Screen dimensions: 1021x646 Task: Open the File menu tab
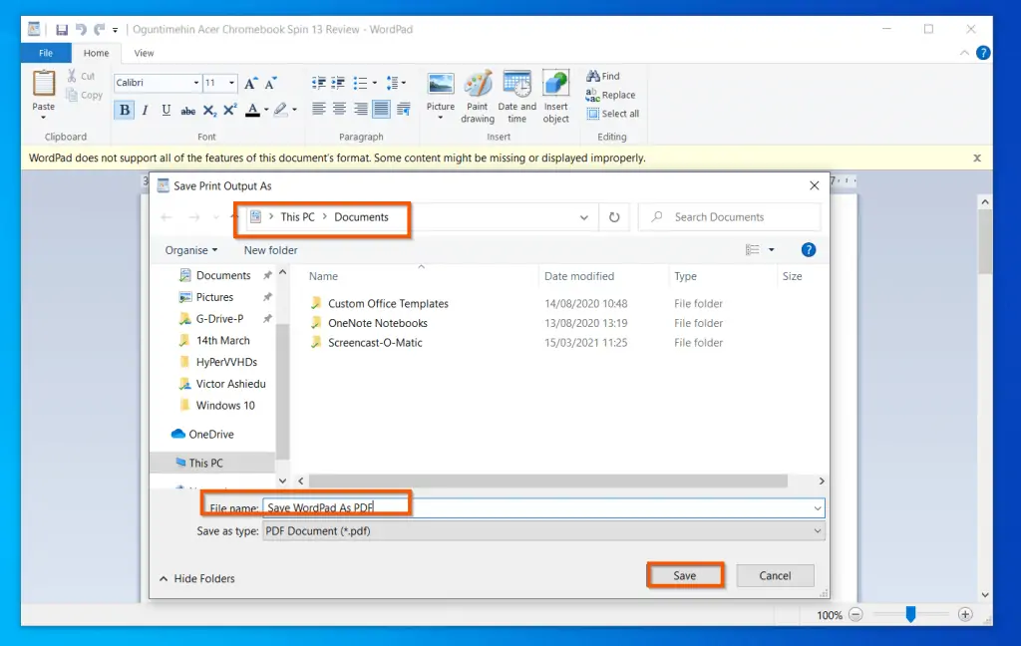coord(46,53)
